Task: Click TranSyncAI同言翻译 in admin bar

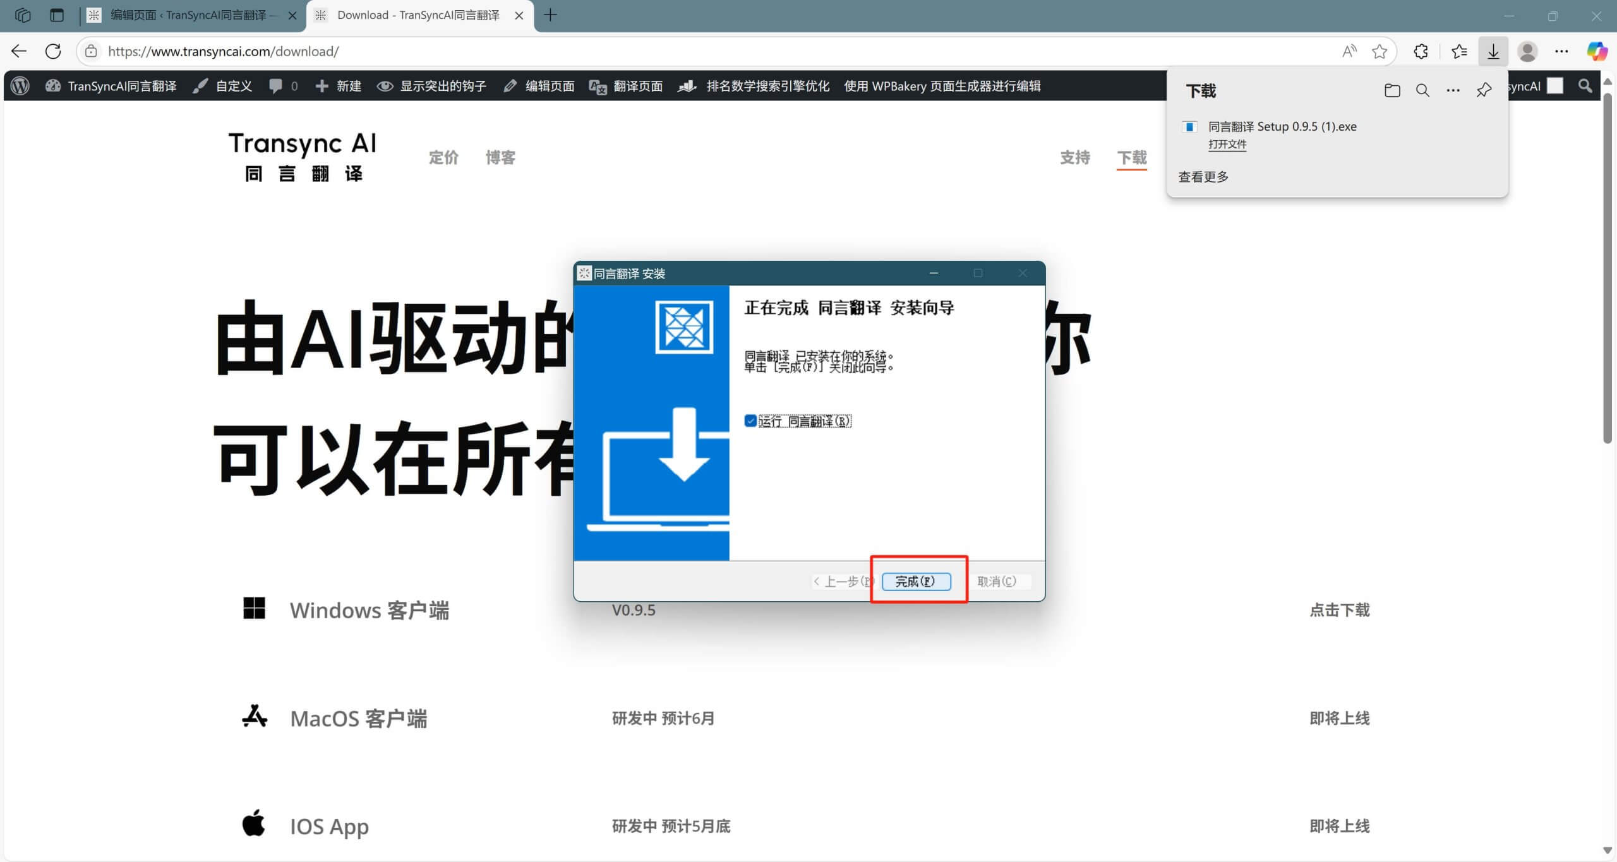Action: point(111,86)
